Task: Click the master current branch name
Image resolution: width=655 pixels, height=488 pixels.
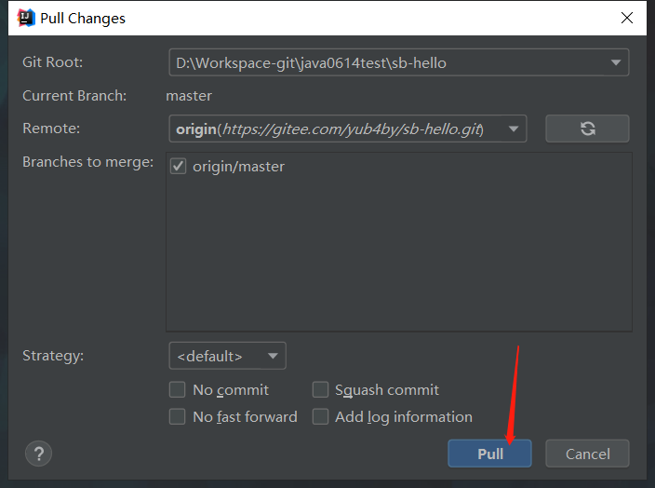Action: [189, 95]
